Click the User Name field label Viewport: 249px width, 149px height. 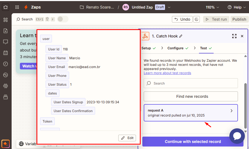(x=57, y=58)
